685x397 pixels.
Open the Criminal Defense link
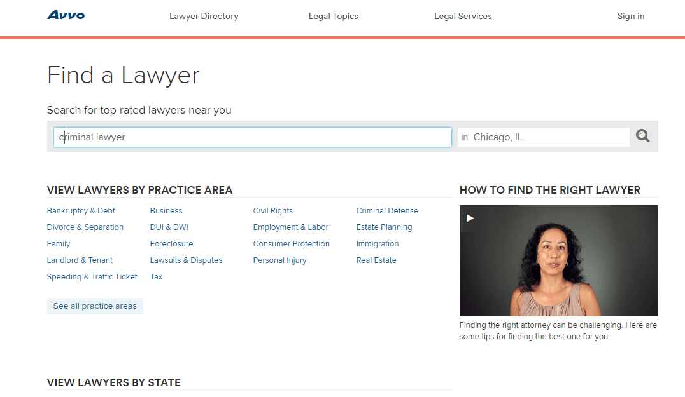click(x=387, y=211)
